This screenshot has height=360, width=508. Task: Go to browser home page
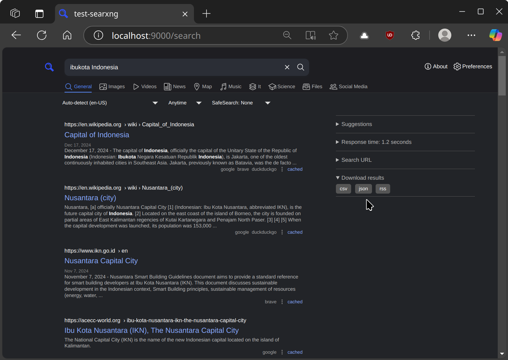click(67, 35)
